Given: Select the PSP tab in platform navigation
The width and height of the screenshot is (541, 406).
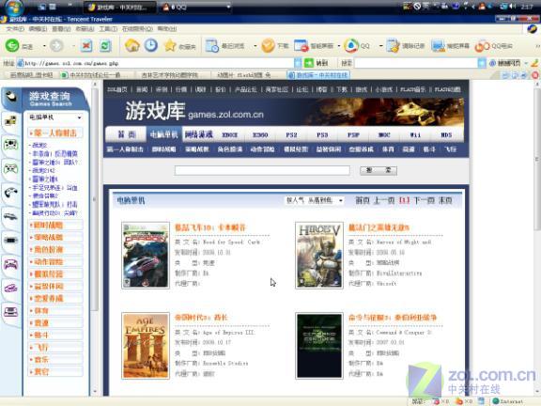Looking at the screenshot, I should click(x=353, y=135).
